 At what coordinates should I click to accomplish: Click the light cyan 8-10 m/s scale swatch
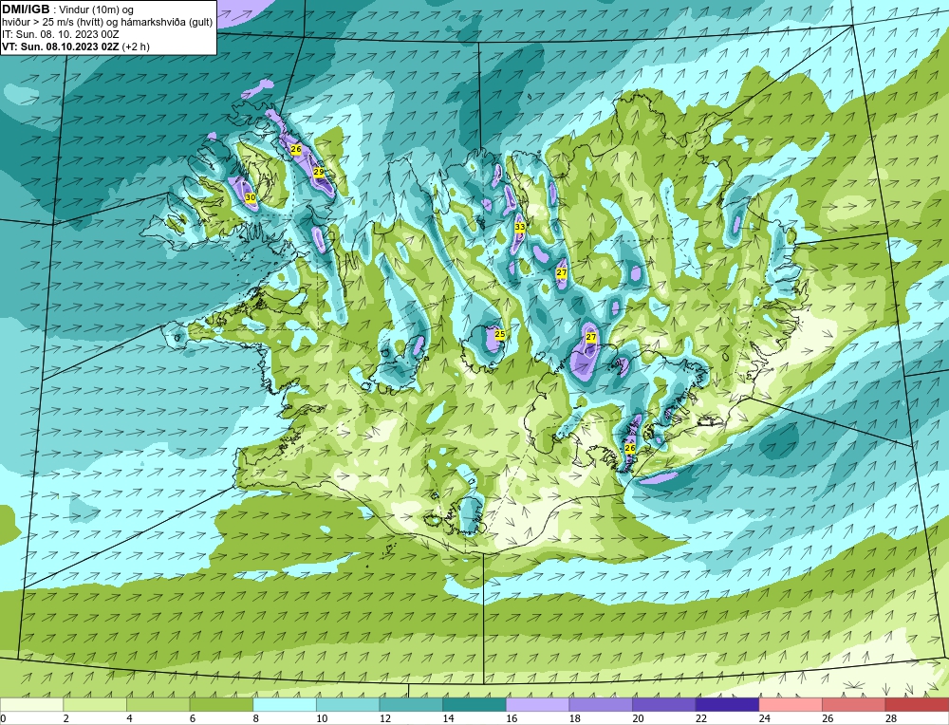[x=285, y=704]
